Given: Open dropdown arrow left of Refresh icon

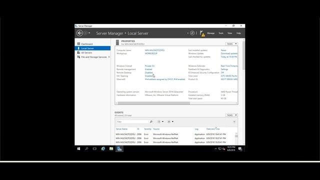Looking at the screenshot, I should tap(188, 33).
